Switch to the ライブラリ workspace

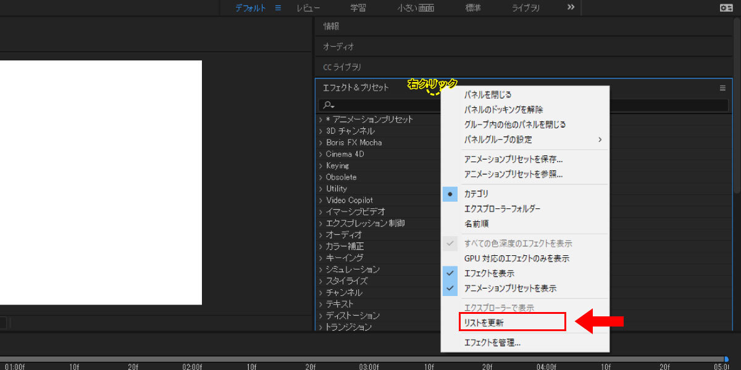pyautogui.click(x=525, y=8)
